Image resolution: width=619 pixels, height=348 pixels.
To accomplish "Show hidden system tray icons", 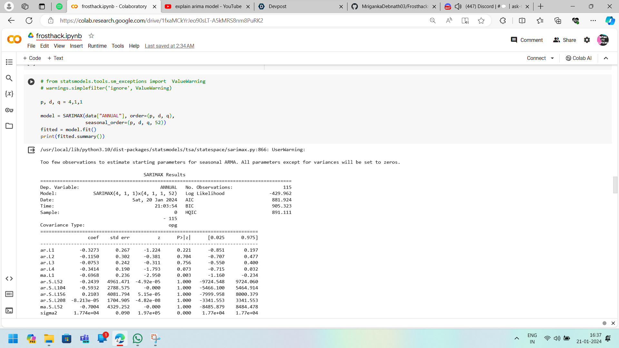I will [516, 338].
